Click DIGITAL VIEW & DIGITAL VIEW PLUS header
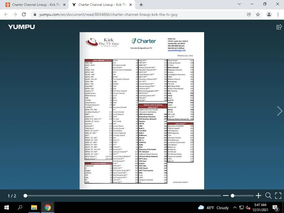 [153, 106]
